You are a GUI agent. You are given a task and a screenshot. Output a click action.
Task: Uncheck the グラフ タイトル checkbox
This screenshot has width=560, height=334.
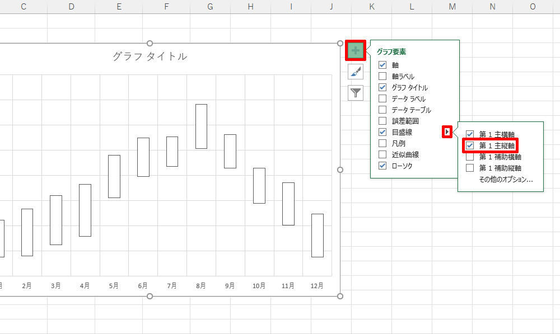382,87
